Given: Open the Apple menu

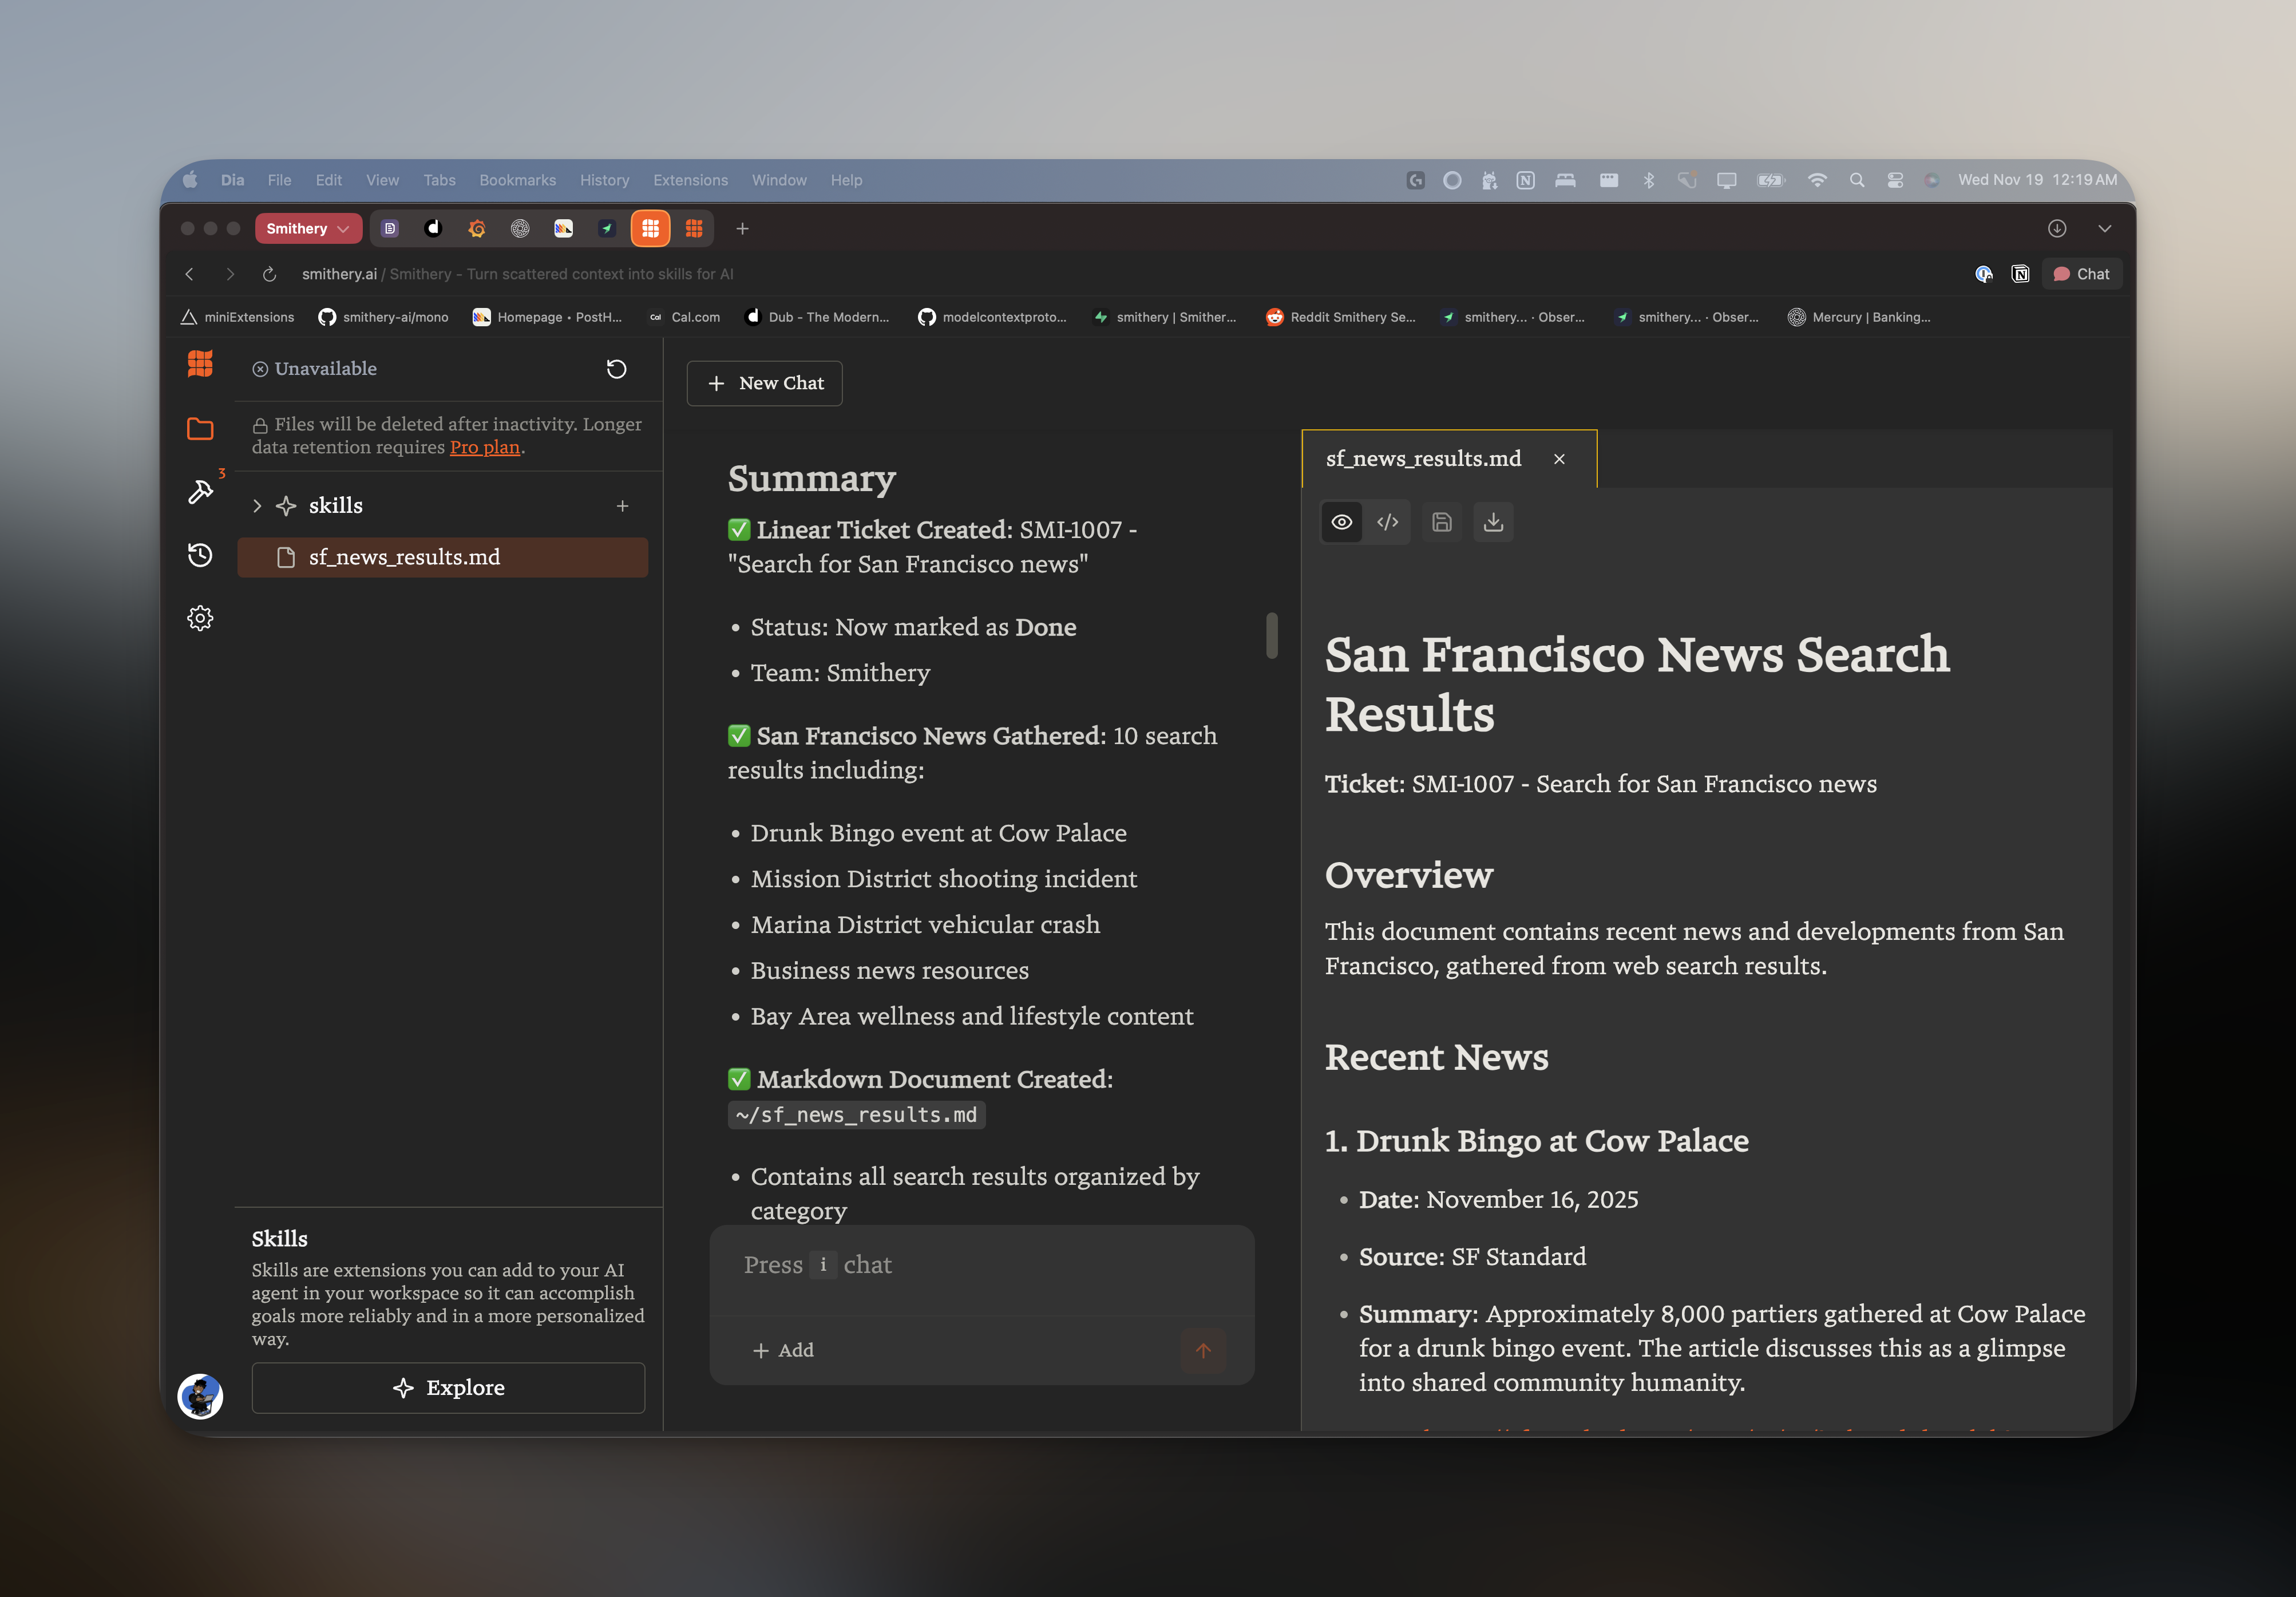Looking at the screenshot, I should pos(190,180).
